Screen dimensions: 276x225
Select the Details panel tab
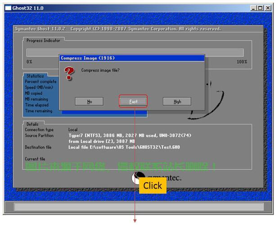32,124
